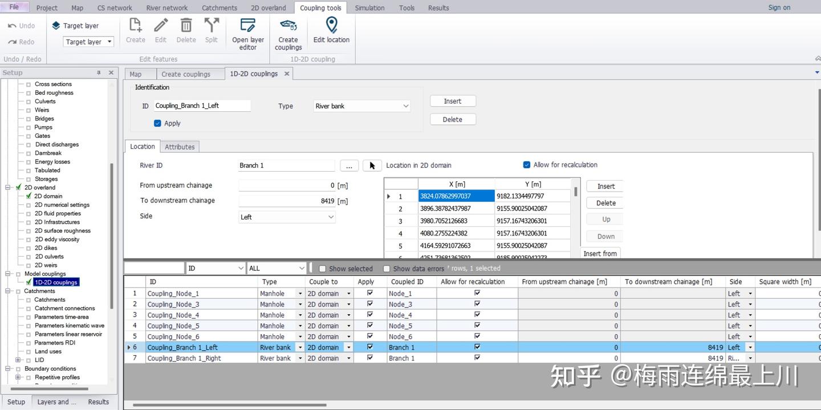Disable the Apply checkbox
Viewport: 821px width, 410px height.
[x=157, y=123]
